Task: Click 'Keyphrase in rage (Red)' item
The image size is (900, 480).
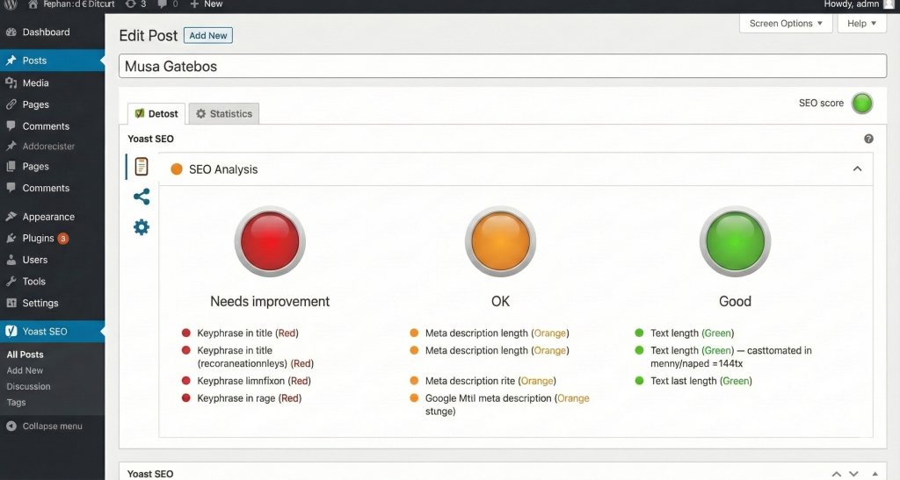Action: 242,398
